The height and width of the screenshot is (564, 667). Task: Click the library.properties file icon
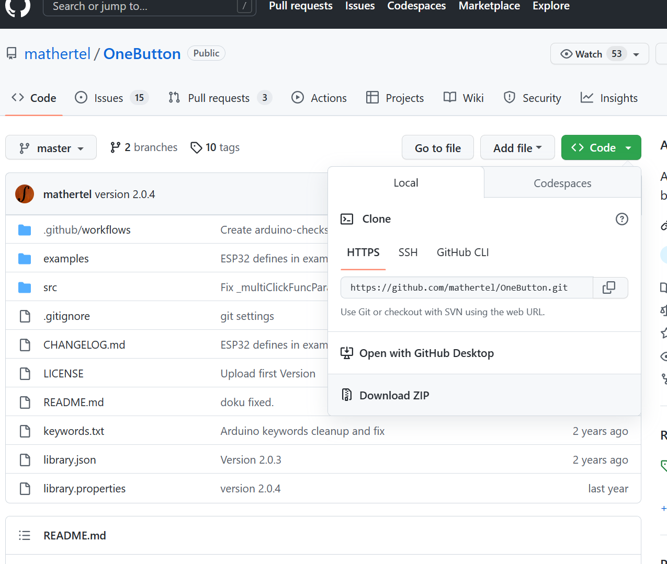[x=25, y=489]
